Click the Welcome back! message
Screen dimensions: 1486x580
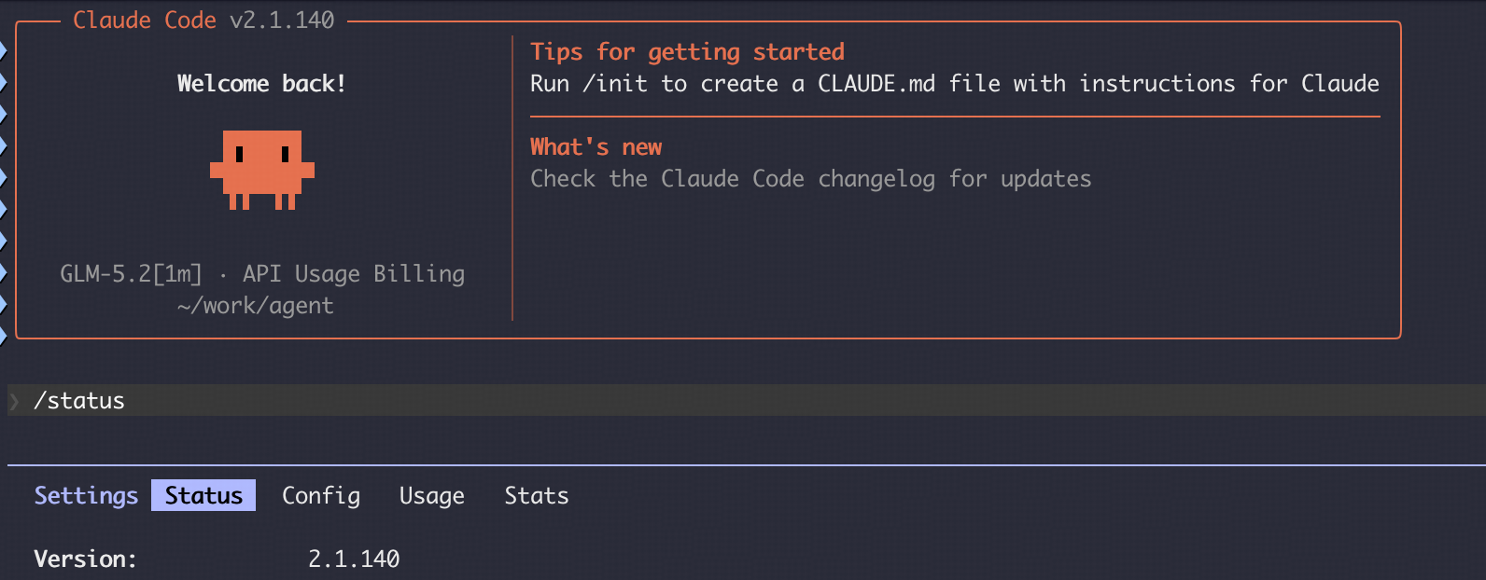261,84
